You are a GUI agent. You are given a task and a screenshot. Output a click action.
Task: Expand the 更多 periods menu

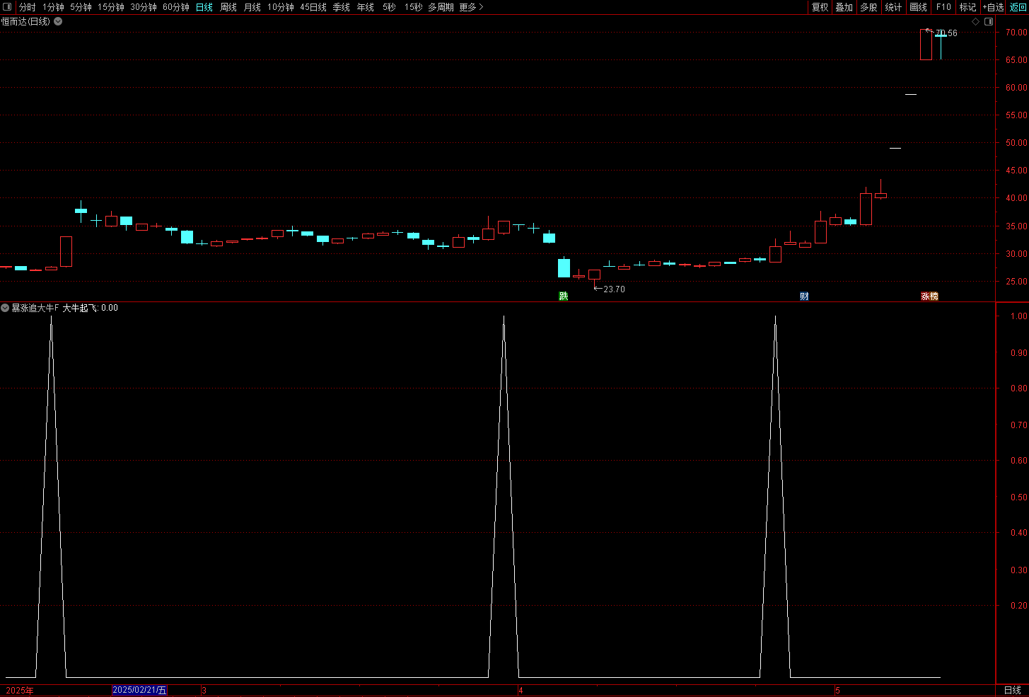click(x=471, y=7)
